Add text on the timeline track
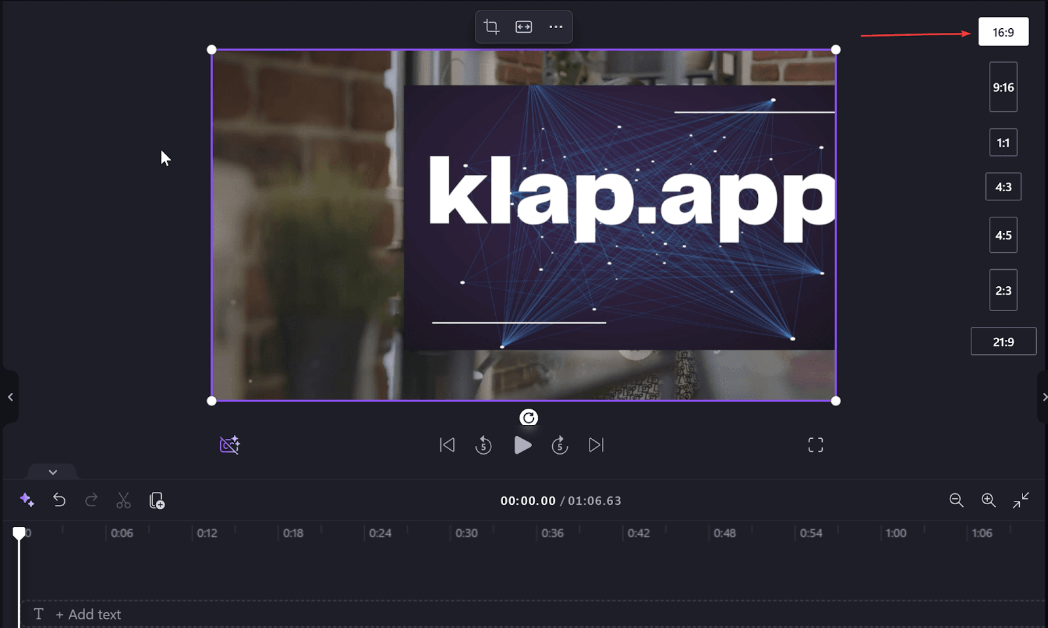The height and width of the screenshot is (628, 1048). pyautogui.click(x=88, y=614)
